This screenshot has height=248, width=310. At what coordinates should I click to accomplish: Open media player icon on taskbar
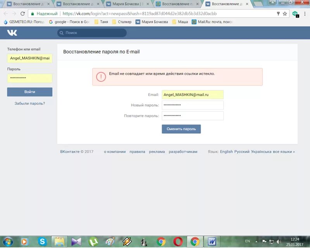(25, 242)
